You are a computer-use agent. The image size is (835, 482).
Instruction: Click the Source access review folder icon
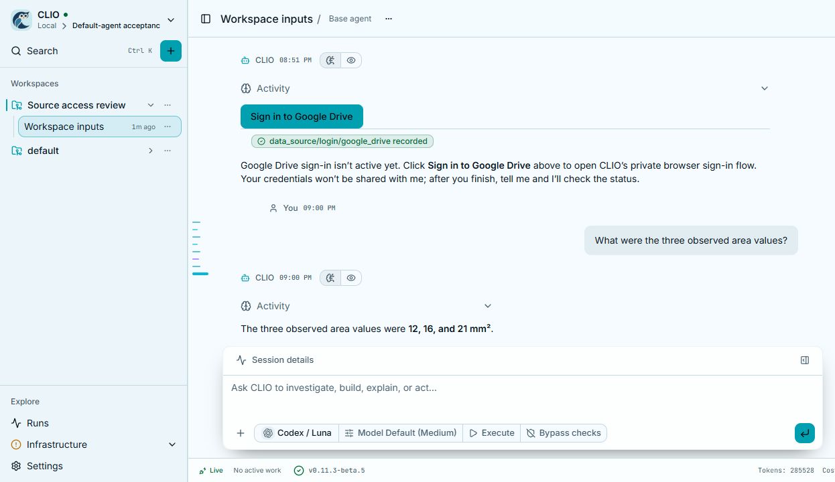(17, 105)
